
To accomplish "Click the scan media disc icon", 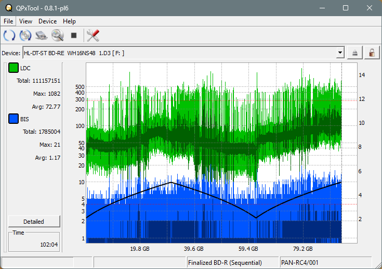I will coord(25,35).
